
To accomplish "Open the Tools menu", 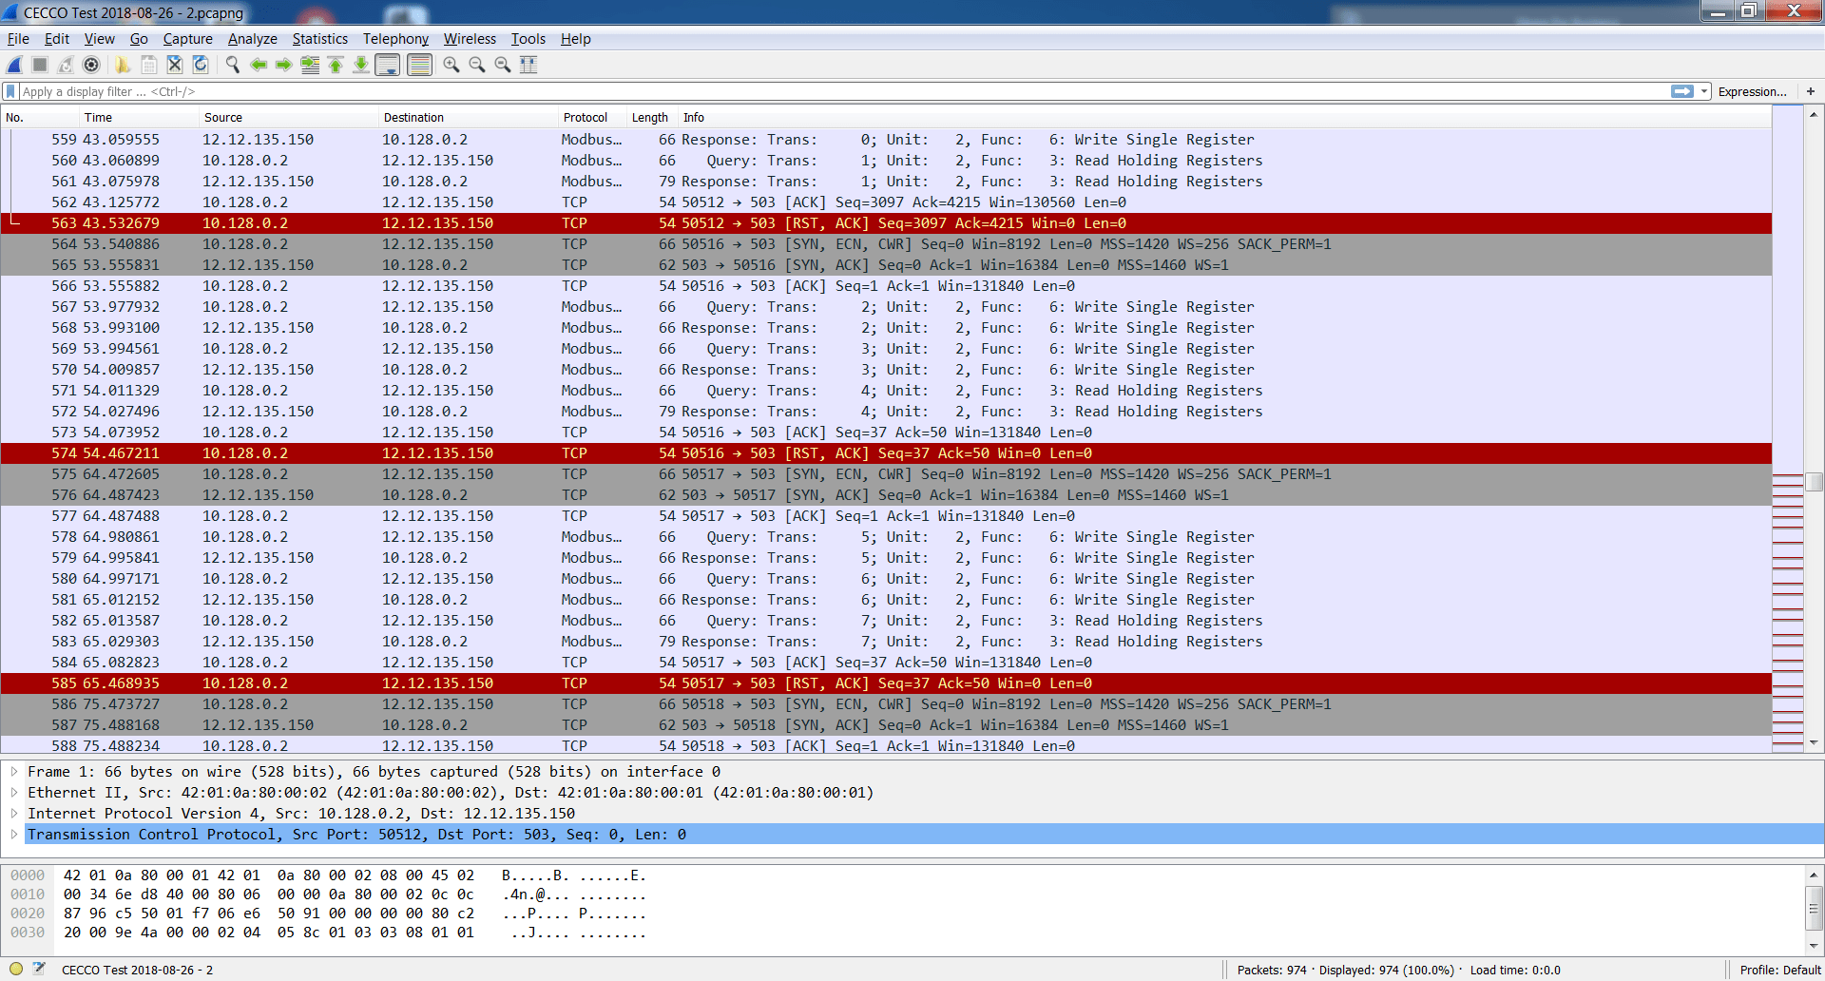I will (528, 39).
